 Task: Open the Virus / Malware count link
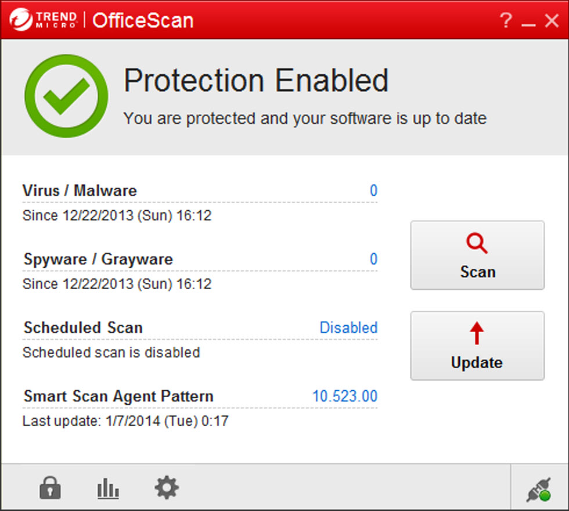tap(373, 190)
